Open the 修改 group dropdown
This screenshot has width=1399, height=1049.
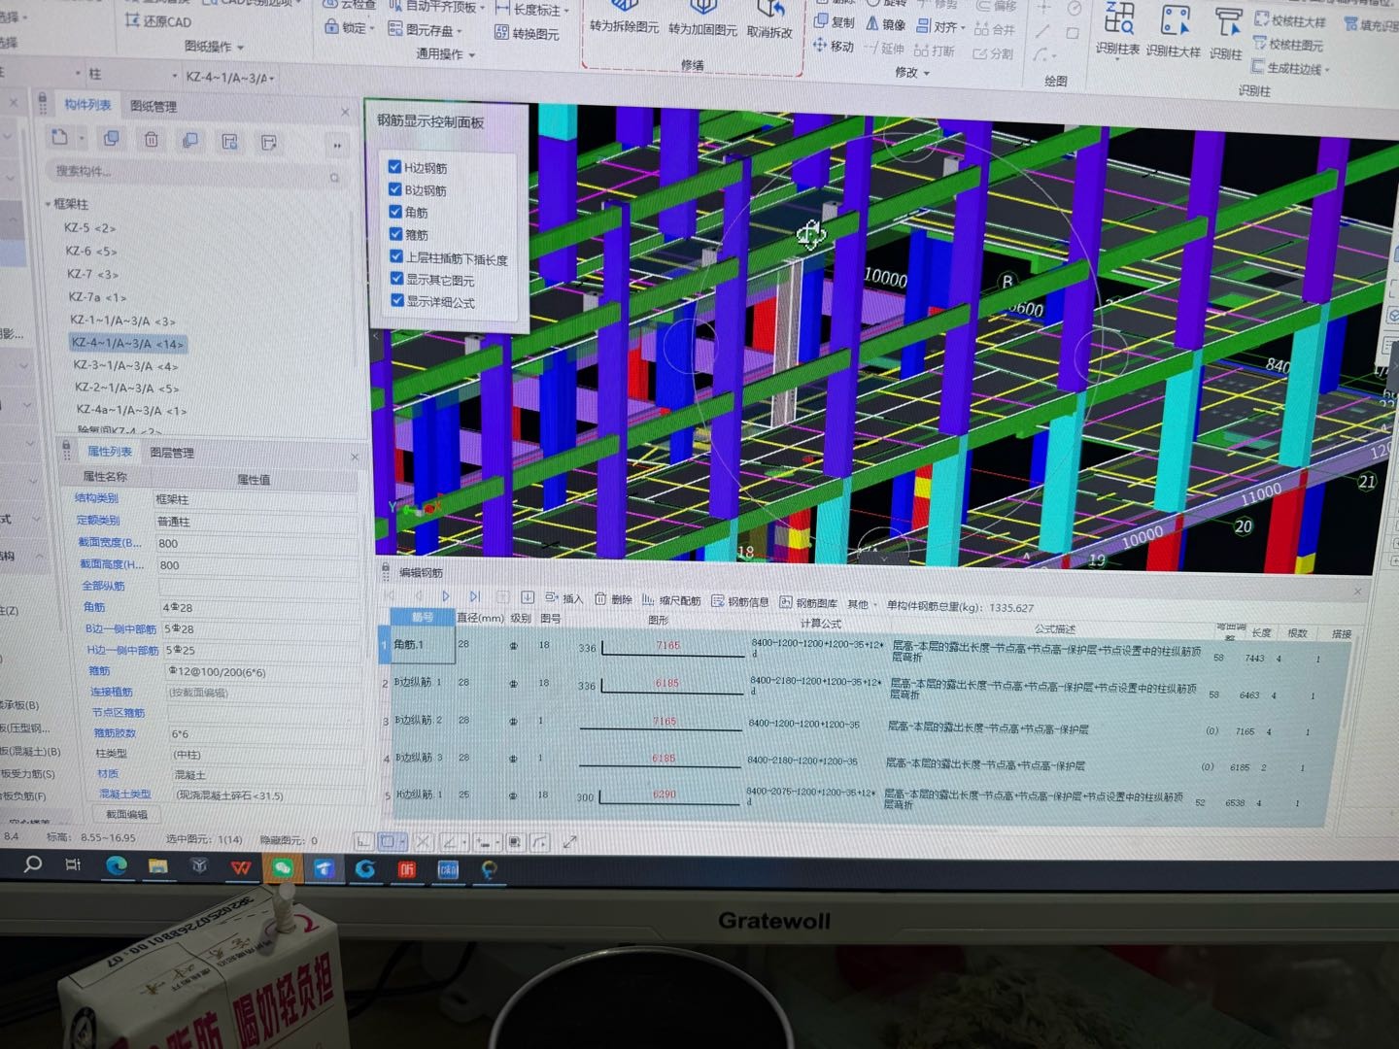pos(912,73)
